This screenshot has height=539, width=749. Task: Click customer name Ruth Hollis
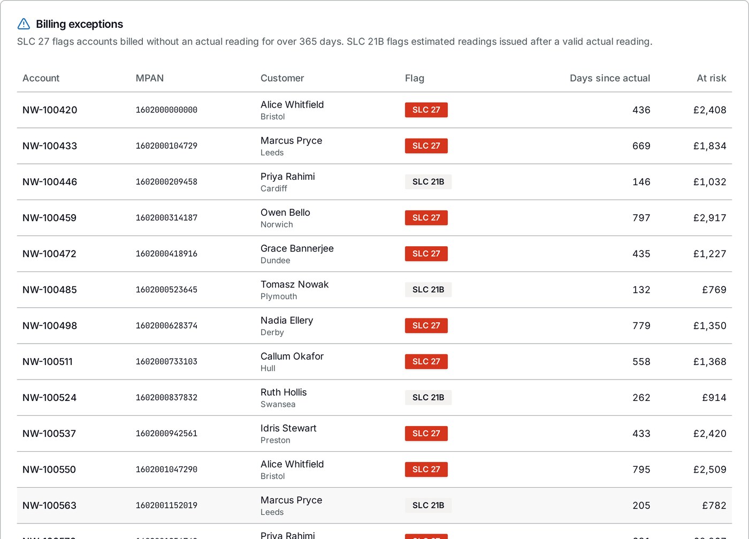284,392
